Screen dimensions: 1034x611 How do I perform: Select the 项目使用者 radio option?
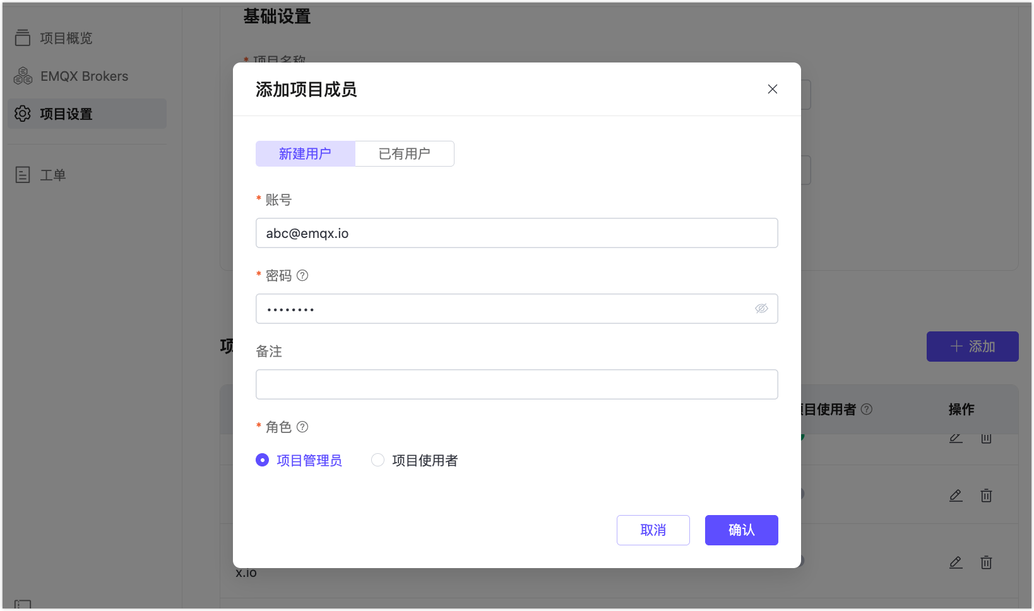click(377, 460)
